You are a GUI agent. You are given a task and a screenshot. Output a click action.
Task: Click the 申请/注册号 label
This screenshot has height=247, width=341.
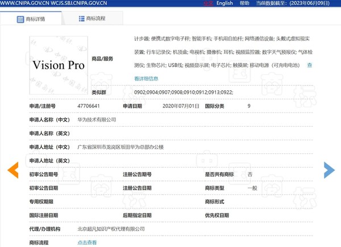tap(43, 106)
